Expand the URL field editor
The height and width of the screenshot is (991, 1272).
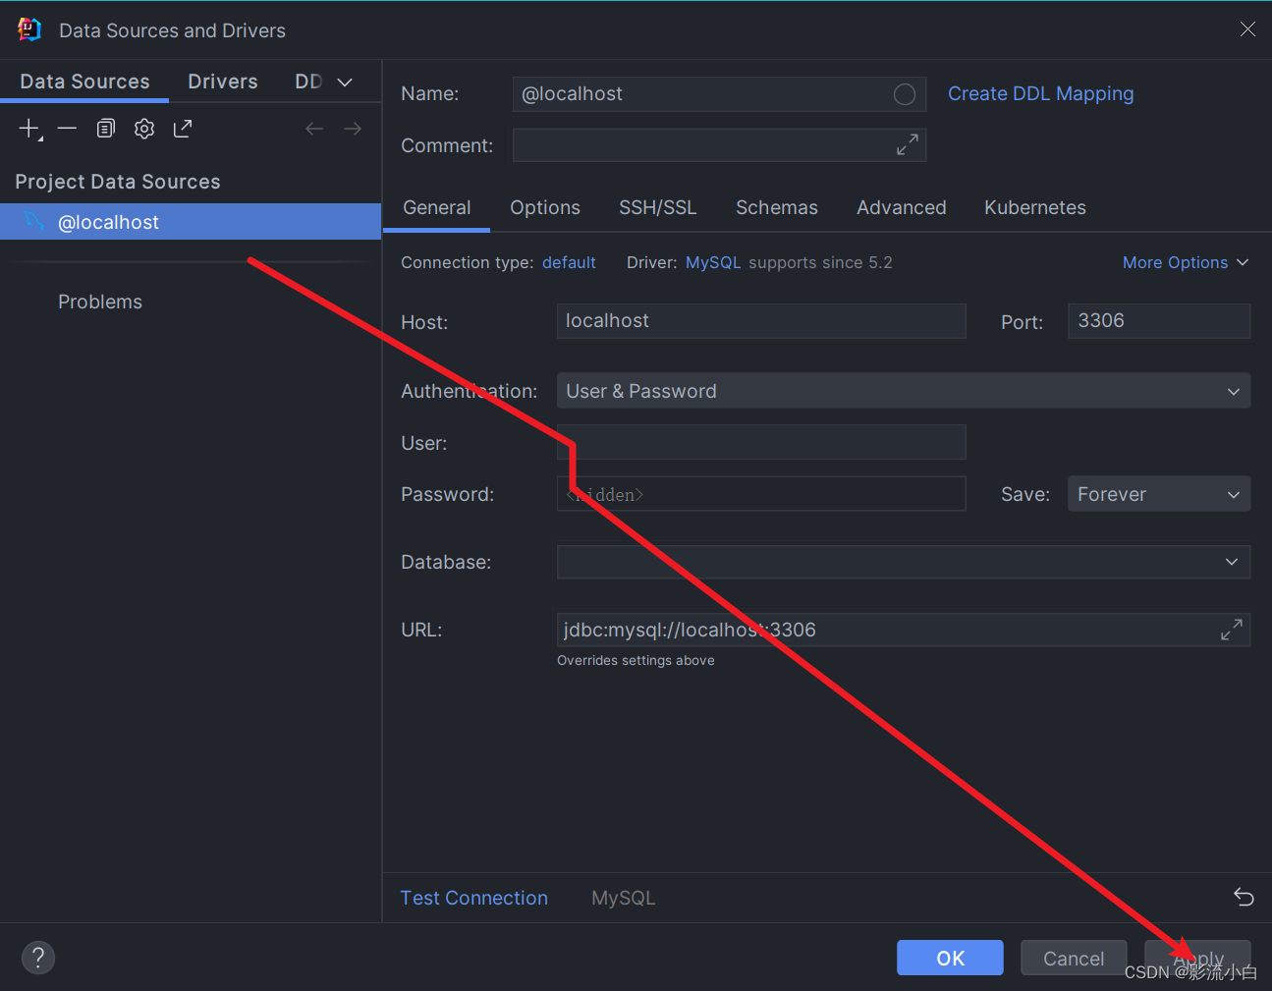click(x=1231, y=629)
